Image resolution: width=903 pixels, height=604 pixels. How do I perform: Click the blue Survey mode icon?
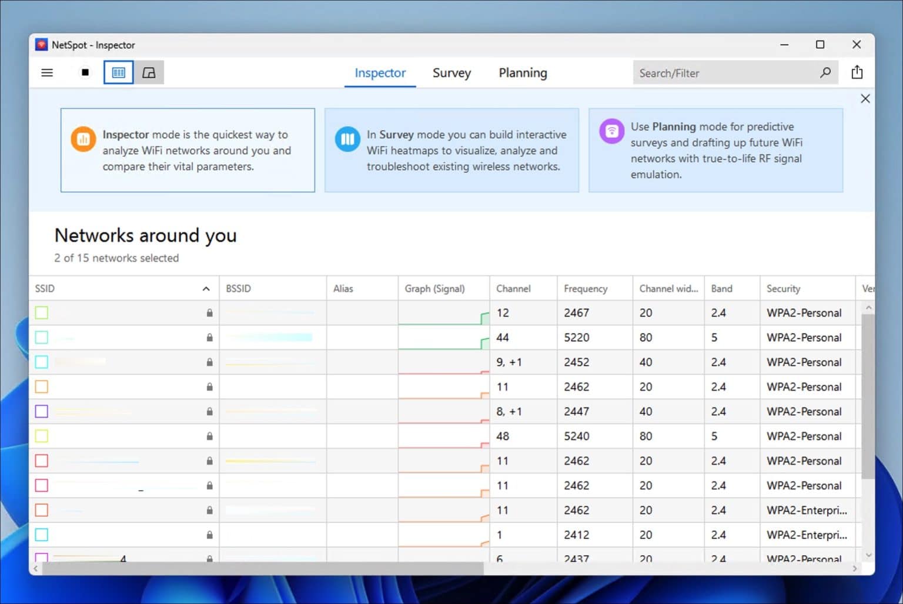347,139
